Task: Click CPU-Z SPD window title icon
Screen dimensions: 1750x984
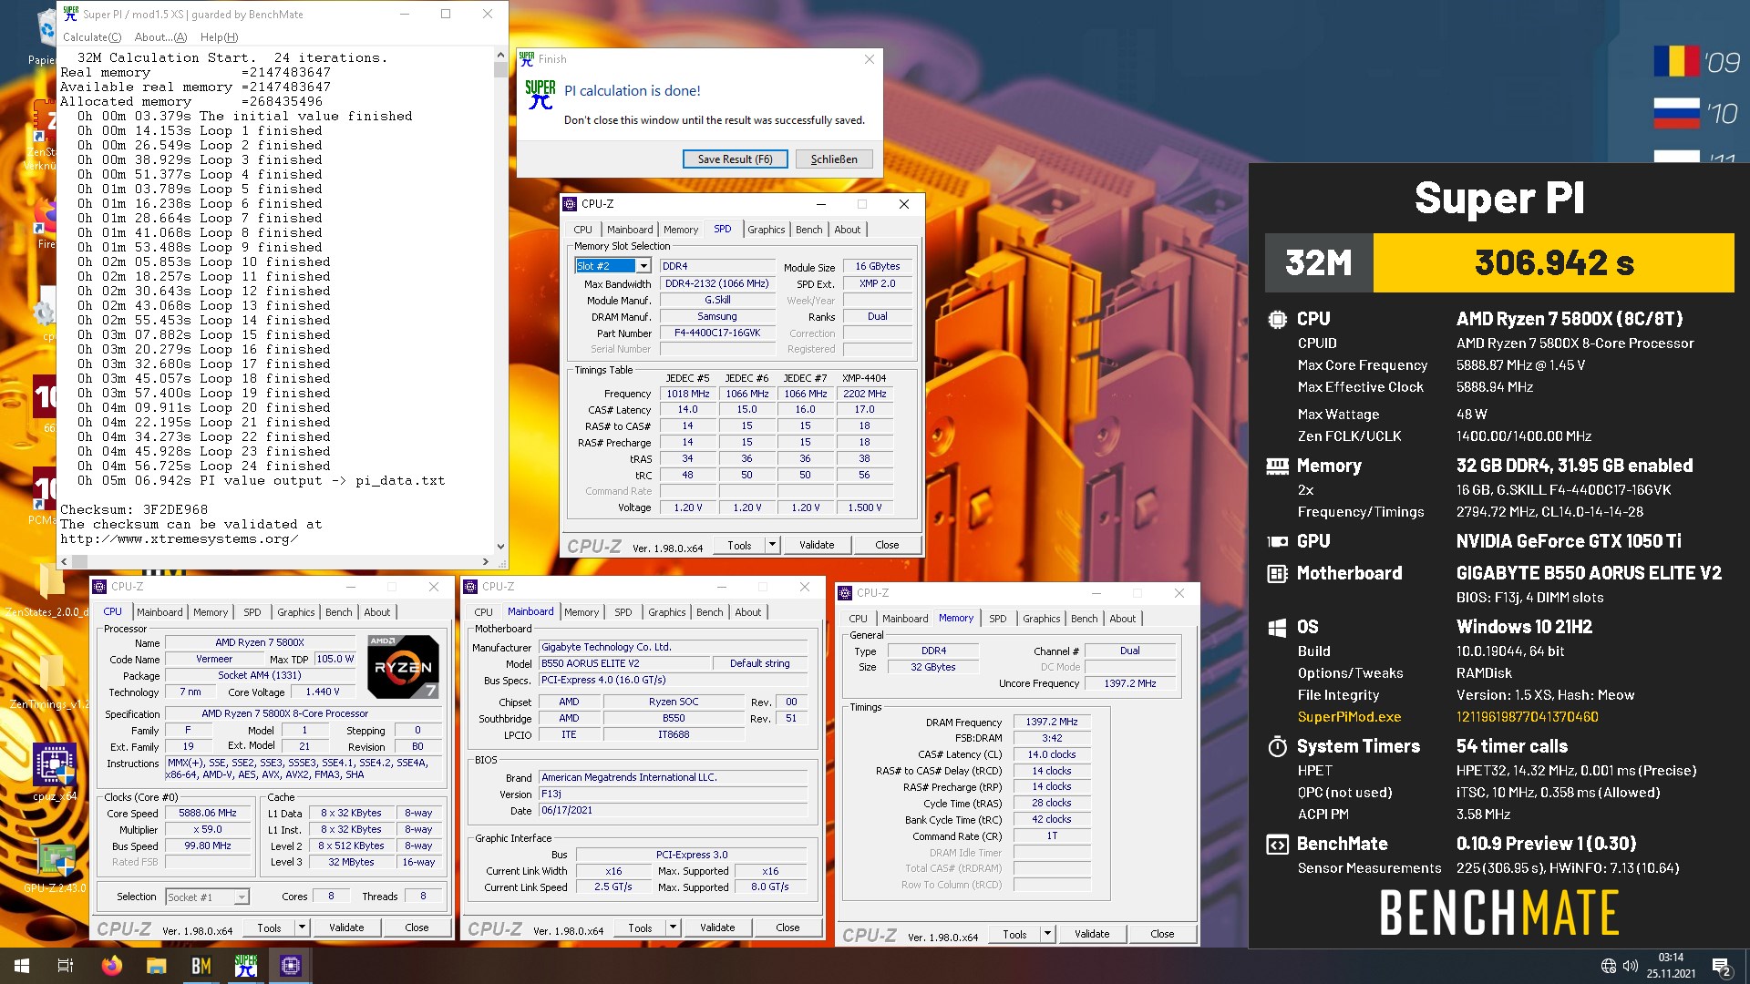Action: 570,204
